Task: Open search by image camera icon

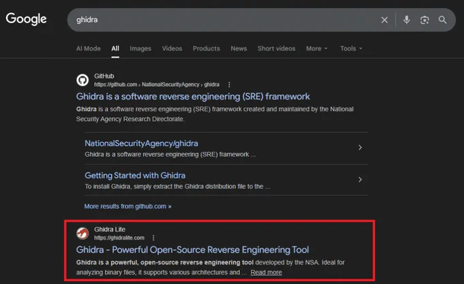Action: tap(424, 20)
